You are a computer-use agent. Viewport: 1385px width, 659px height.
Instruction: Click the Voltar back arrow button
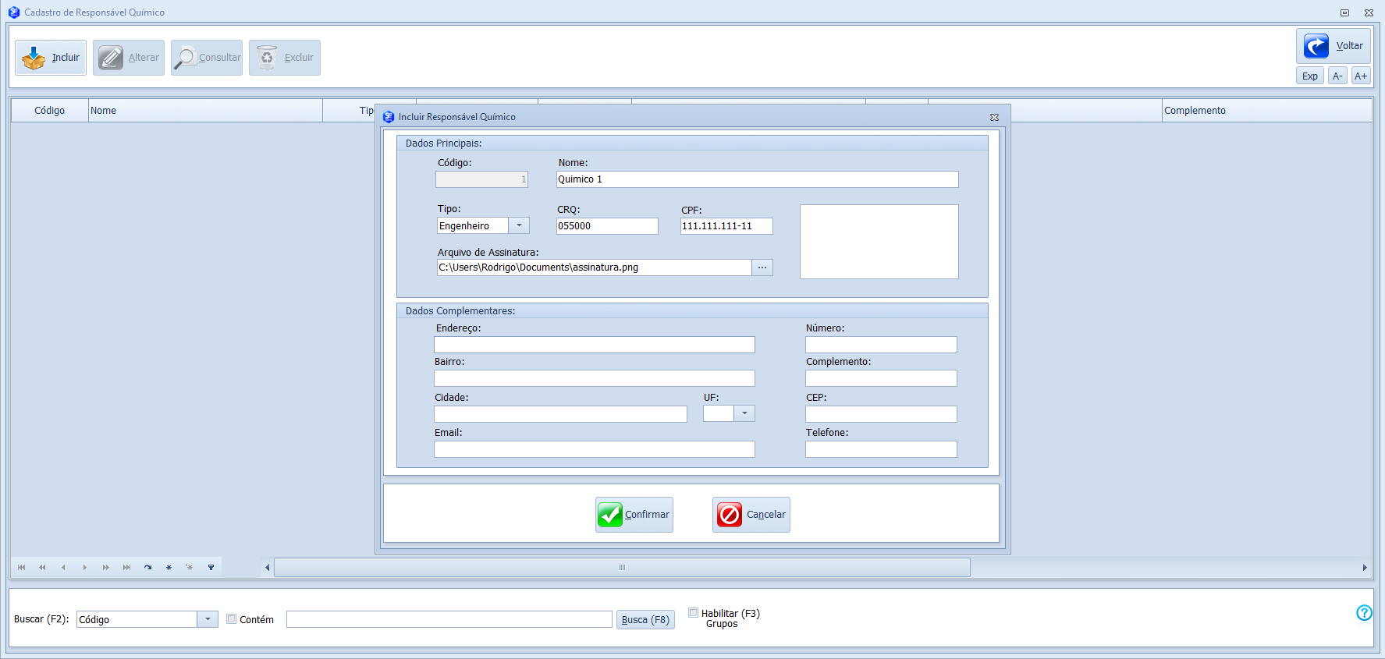[x=1333, y=46]
